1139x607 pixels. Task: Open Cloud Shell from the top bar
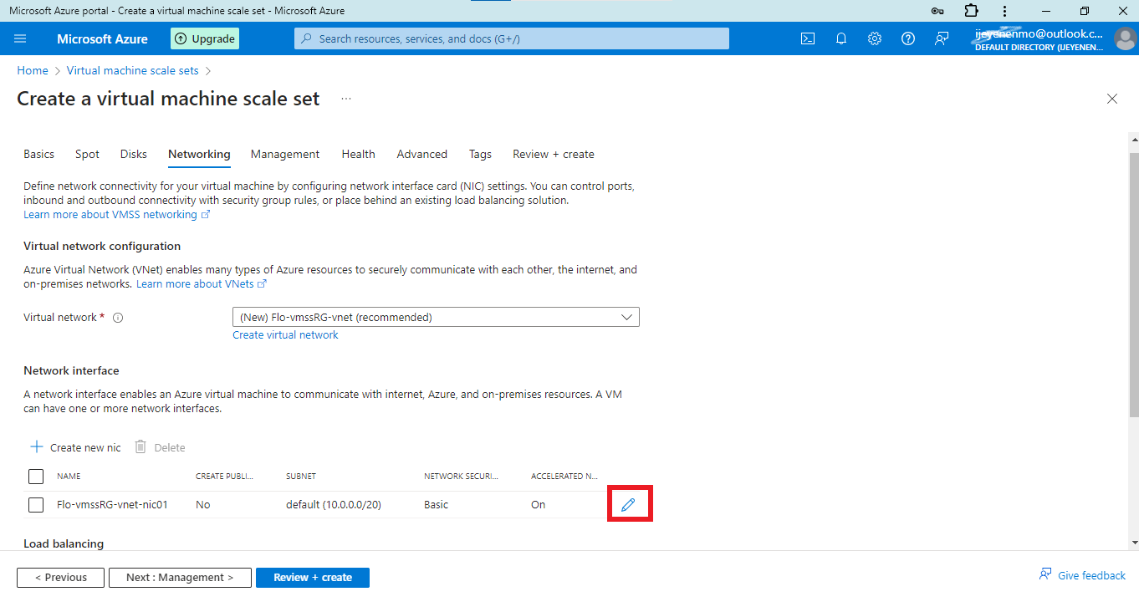(x=808, y=38)
